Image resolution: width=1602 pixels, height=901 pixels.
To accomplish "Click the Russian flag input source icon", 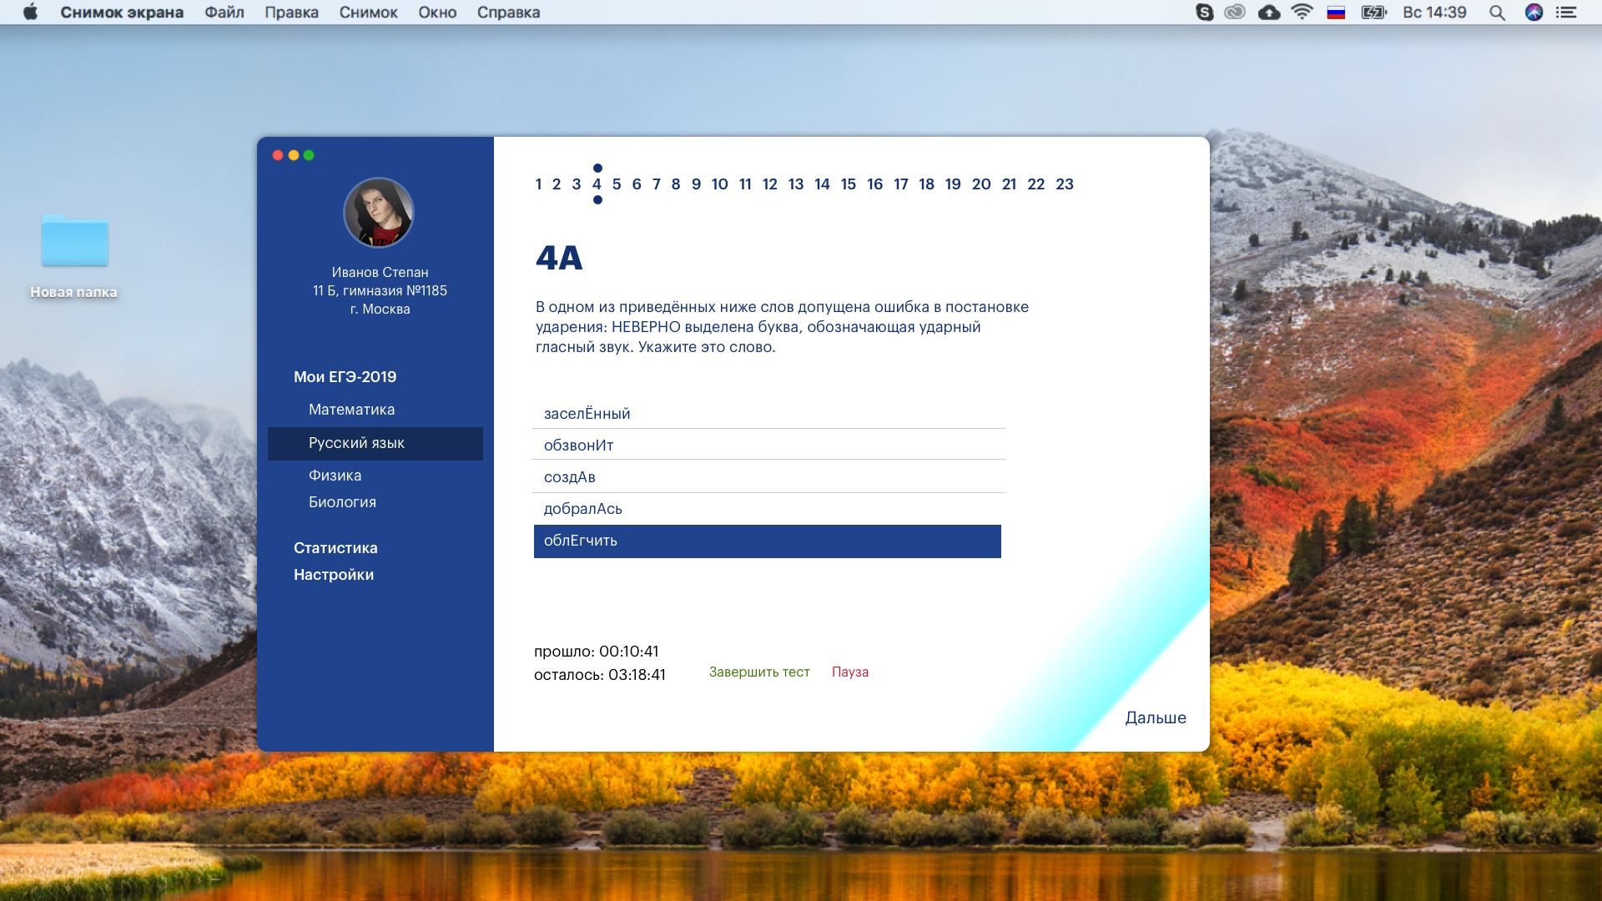I will 1336,13.
